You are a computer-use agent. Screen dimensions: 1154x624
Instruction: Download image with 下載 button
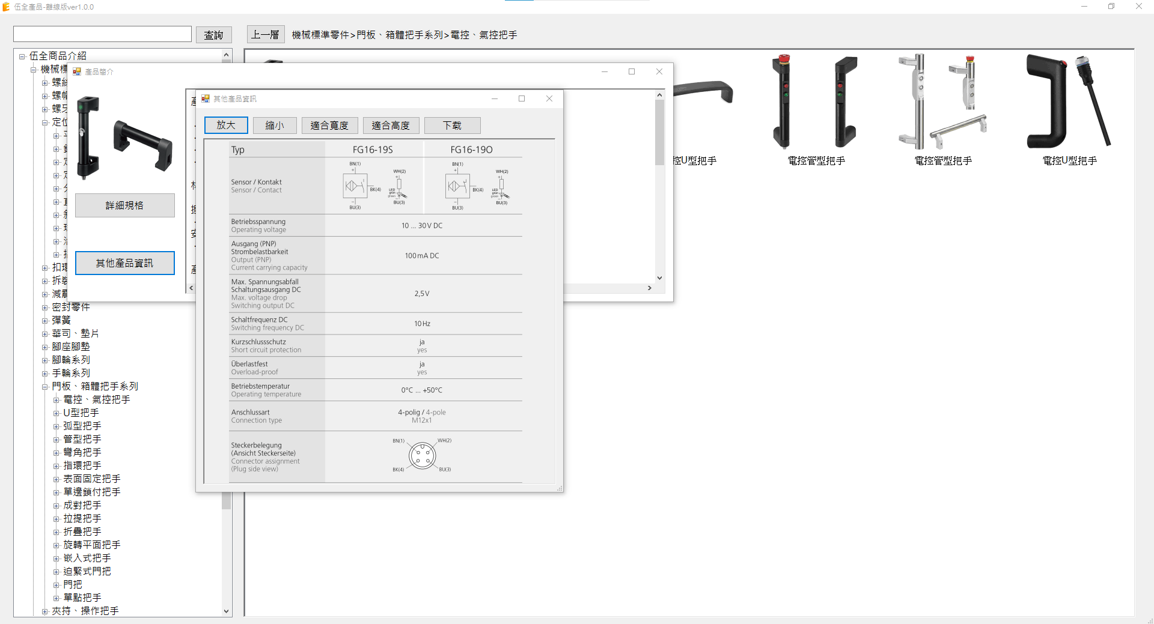pyautogui.click(x=452, y=125)
